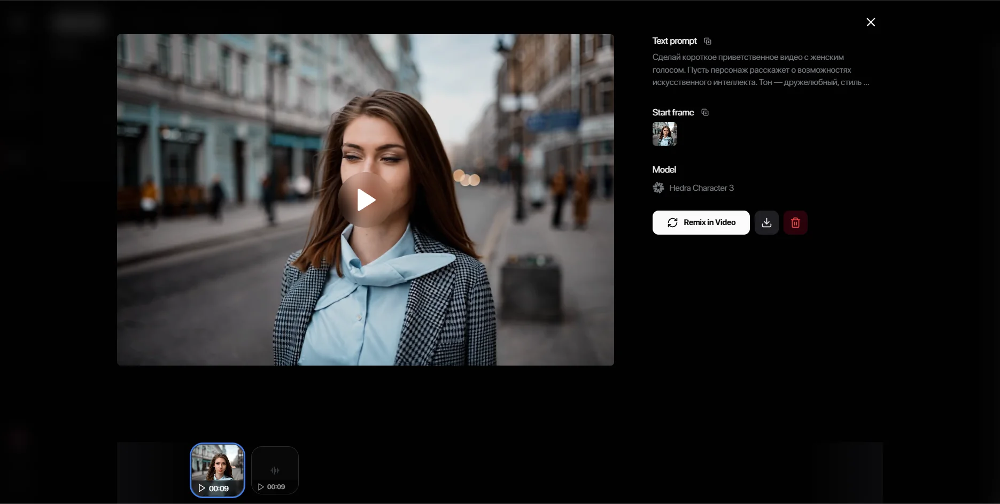Image resolution: width=1000 pixels, height=504 pixels.
Task: Click the small play icon on video thumbnail
Action: tap(201, 488)
